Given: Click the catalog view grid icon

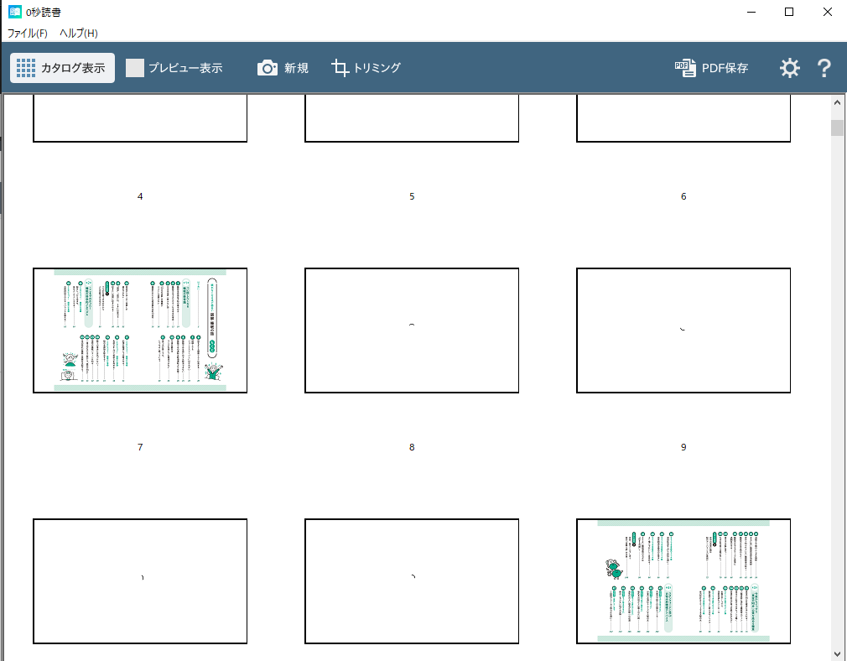Looking at the screenshot, I should click(26, 68).
